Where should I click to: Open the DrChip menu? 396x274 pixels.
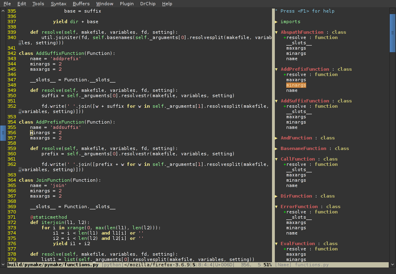click(147, 4)
